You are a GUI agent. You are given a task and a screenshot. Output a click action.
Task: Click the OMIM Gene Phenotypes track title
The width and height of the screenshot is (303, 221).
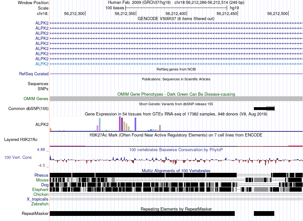[176, 94]
